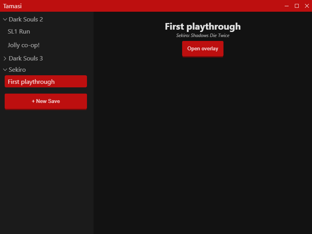Viewport: 312px width, 234px height.
Task: Maximize the Tamasi window
Action: point(297,6)
